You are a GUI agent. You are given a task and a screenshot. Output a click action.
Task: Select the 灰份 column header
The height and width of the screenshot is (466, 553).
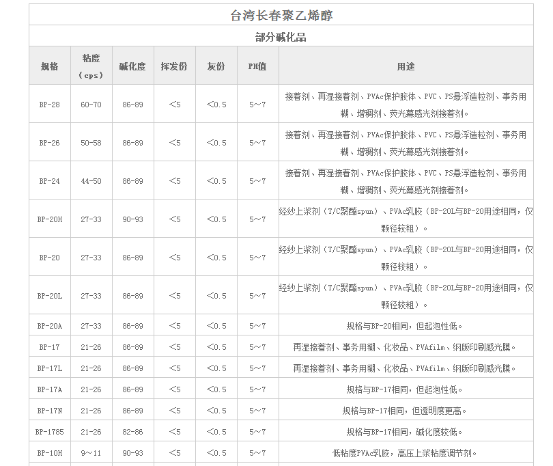216,66
